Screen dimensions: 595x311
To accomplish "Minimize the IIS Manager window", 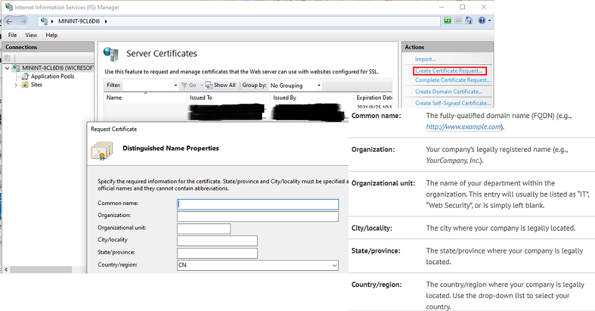I will coord(441,7).
